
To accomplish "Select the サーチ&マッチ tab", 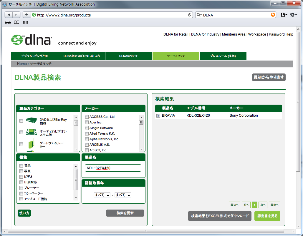I will tap(176, 56).
